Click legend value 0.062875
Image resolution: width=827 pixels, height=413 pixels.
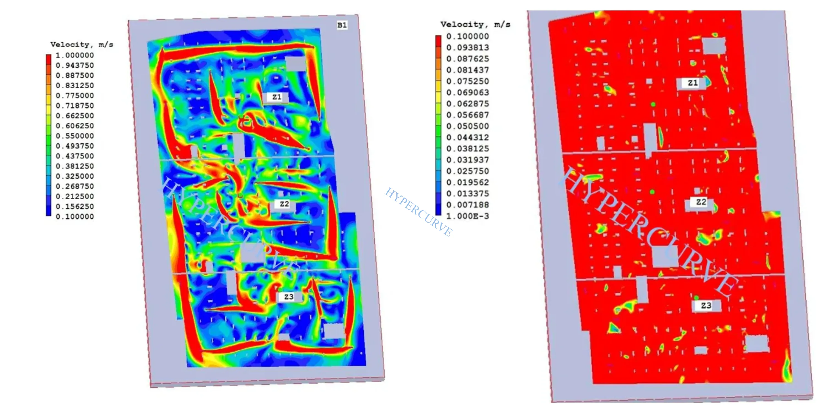pyautogui.click(x=468, y=104)
